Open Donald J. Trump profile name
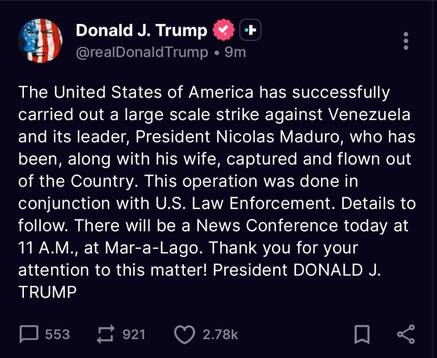Viewport: 437px width, 358px height. [x=142, y=30]
